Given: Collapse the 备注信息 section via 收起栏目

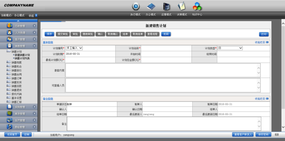Looking at the screenshot, I should (x=261, y=99).
